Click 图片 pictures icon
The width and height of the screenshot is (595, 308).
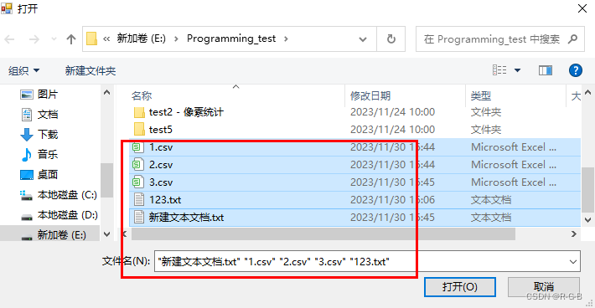pyautogui.click(x=27, y=95)
